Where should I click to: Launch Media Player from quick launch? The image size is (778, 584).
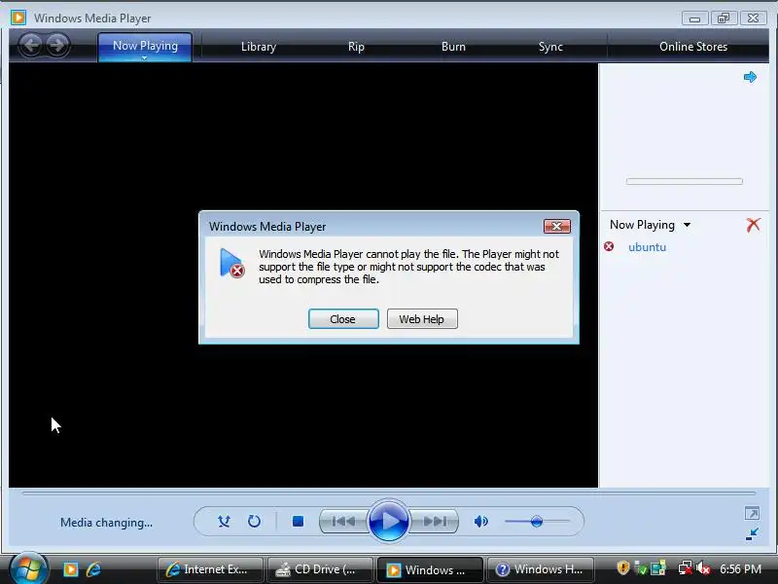pyautogui.click(x=70, y=569)
